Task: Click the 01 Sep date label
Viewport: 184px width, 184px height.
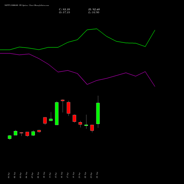Action: tap(8, 175)
